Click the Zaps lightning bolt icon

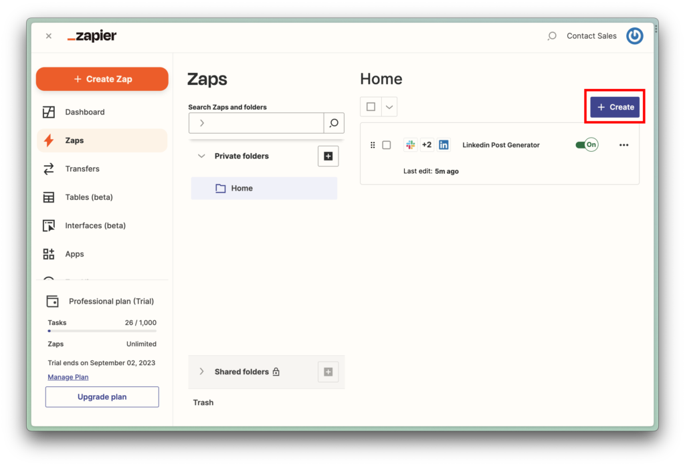pos(48,140)
